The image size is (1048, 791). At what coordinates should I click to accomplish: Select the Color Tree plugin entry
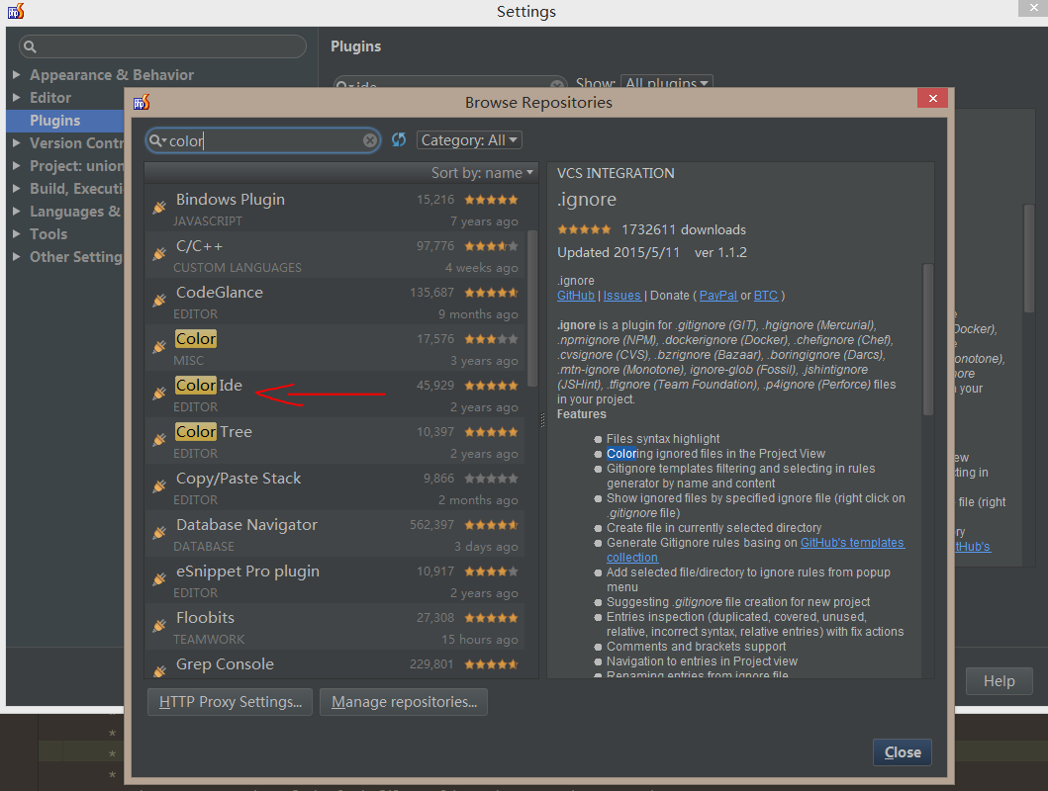click(x=335, y=441)
